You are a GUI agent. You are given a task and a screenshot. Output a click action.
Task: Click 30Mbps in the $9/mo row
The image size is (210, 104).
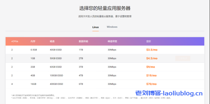(x=112, y=67)
